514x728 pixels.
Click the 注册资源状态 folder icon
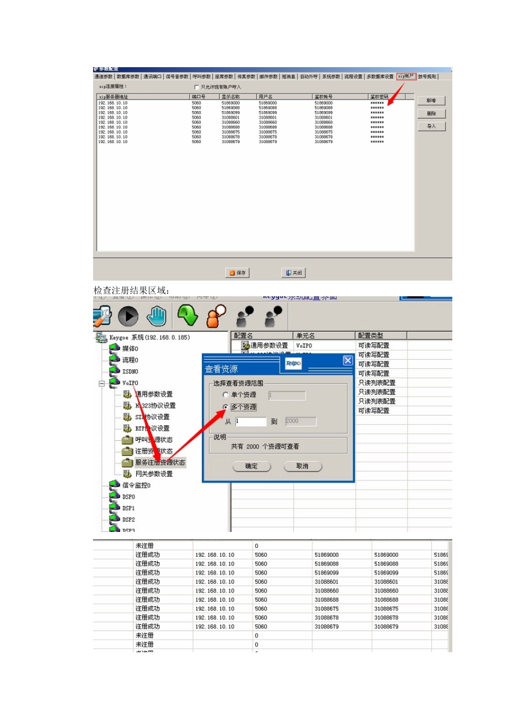(x=127, y=451)
